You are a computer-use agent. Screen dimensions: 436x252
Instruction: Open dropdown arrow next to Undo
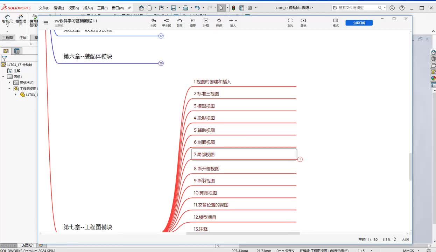point(203,8)
